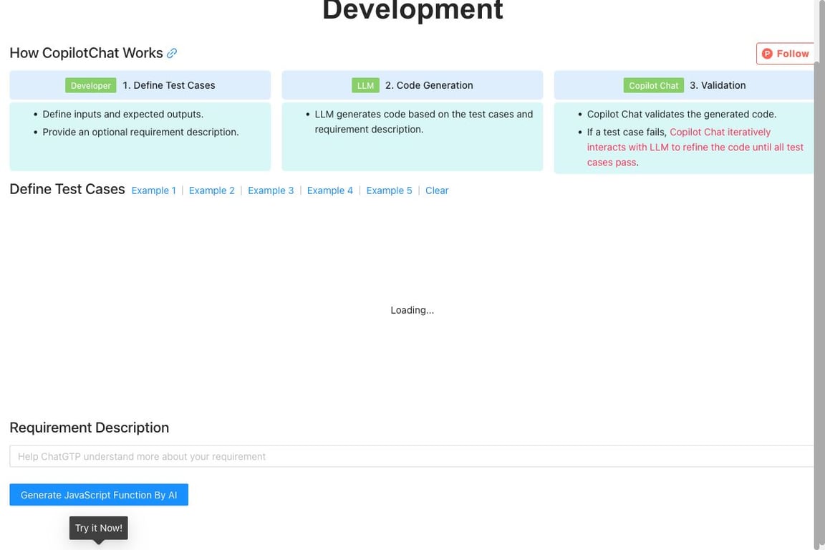Load Example 2 test cases
825x550 pixels.
point(211,190)
